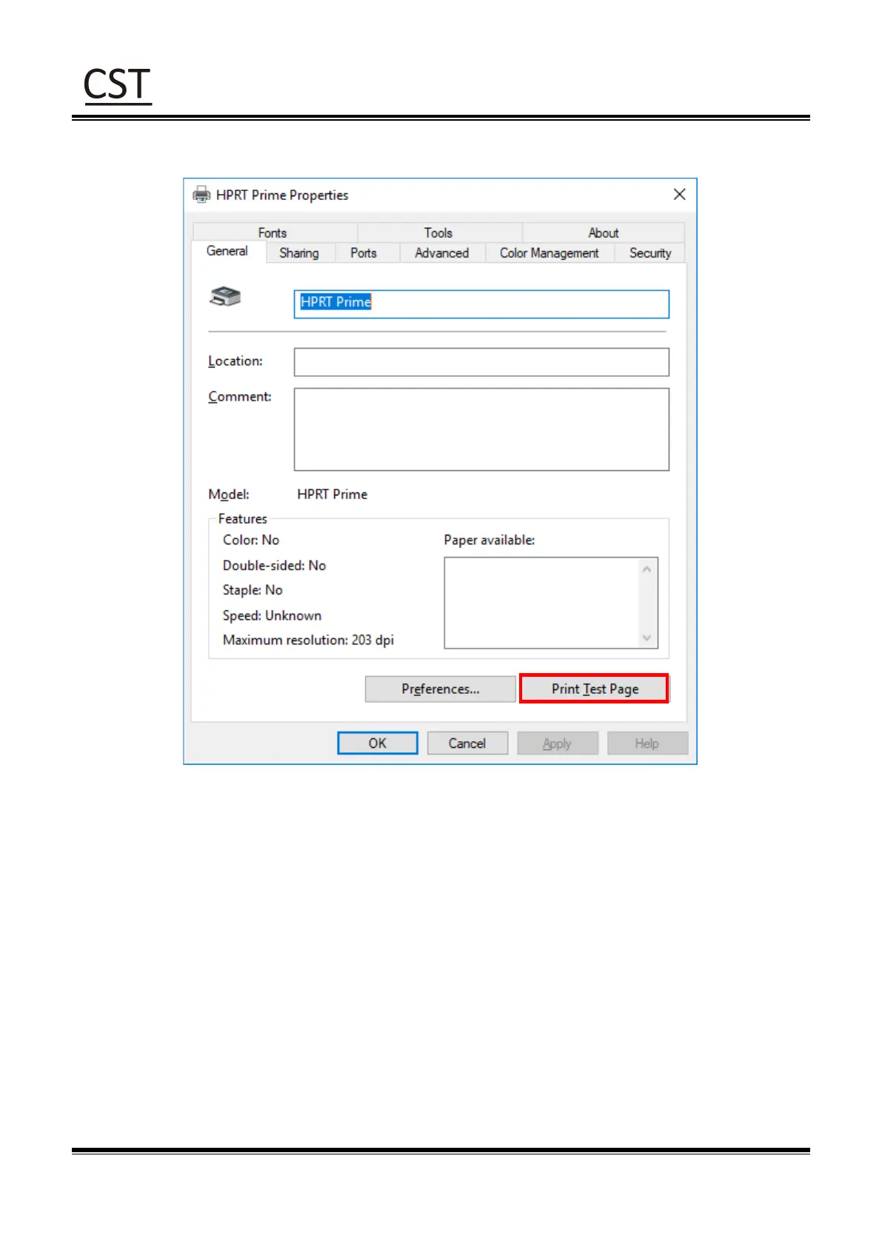Image resolution: width=882 pixels, height=1247 pixels.
Task: Click the printer name field showing HPRT Prime
Action: coord(481,304)
